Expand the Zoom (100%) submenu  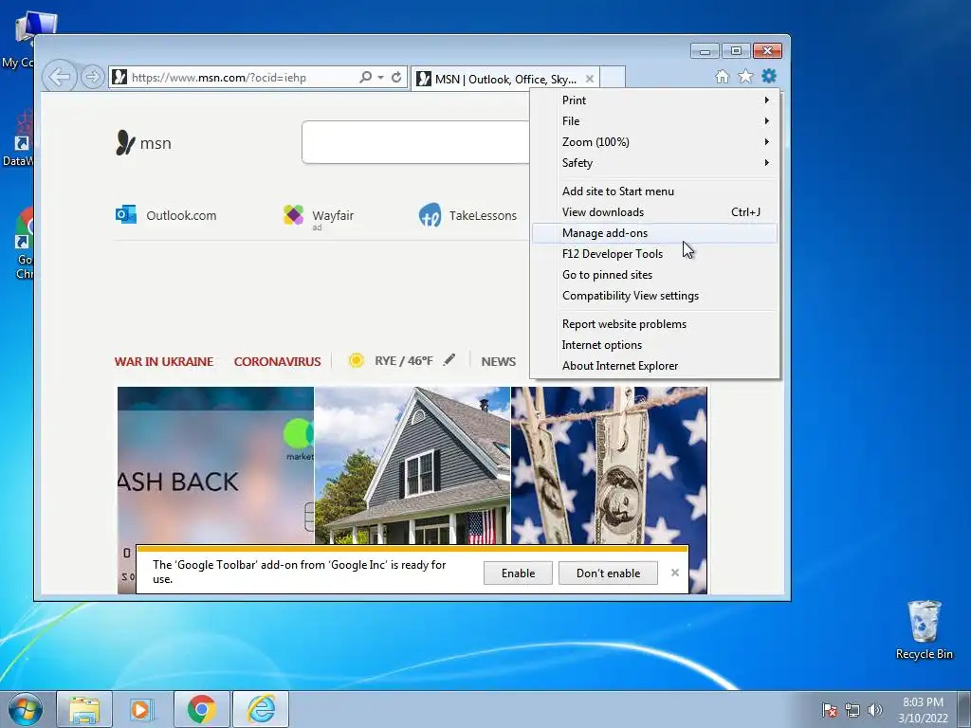(x=654, y=142)
